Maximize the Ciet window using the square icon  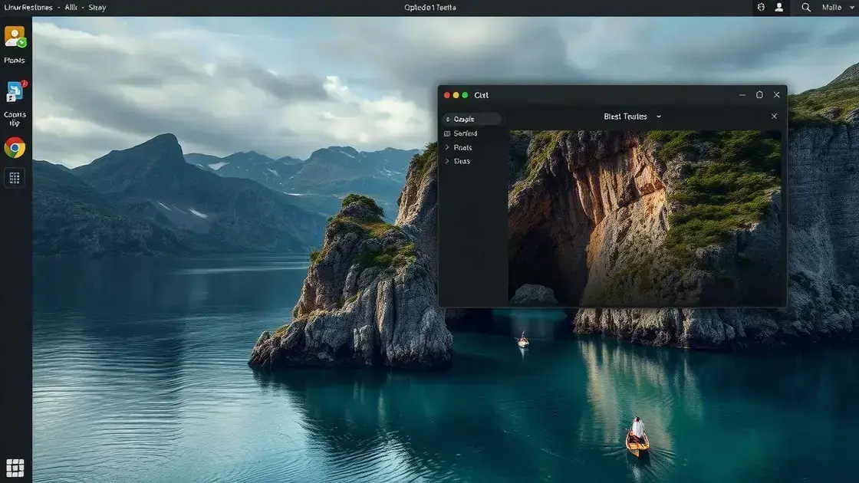(x=759, y=95)
